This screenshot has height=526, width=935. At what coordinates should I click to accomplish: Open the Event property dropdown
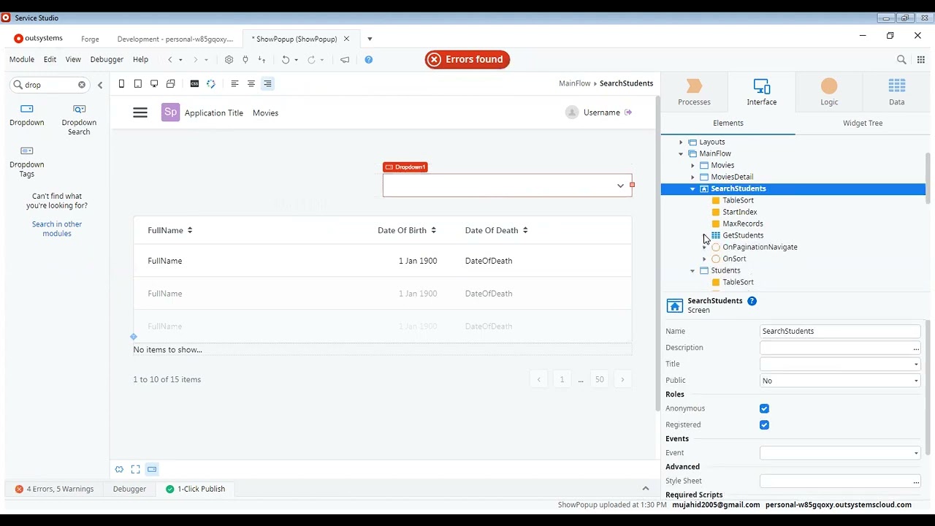(916, 453)
